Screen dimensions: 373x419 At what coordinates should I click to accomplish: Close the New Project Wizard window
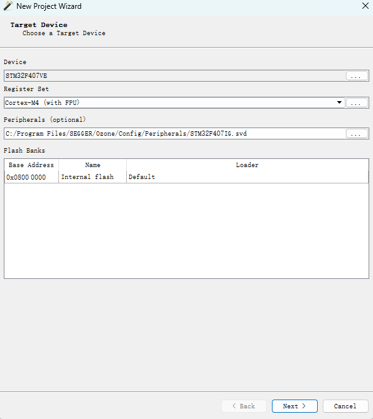click(365, 6)
